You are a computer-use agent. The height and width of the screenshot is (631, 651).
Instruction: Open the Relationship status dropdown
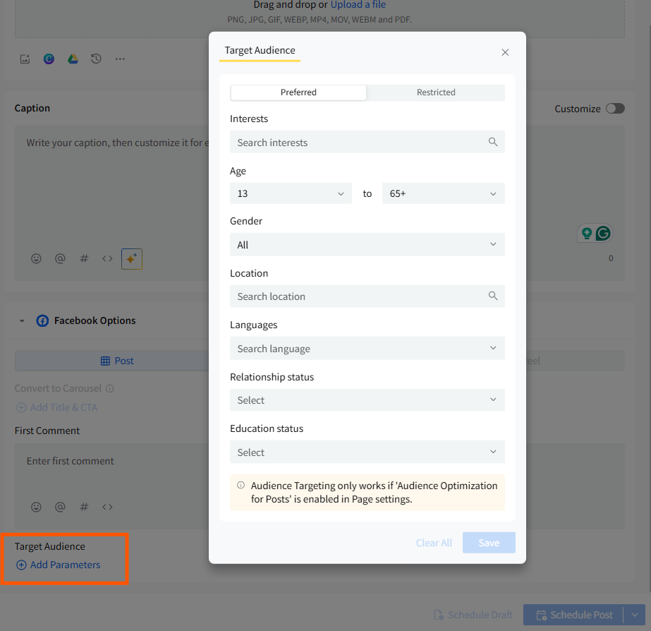click(367, 400)
